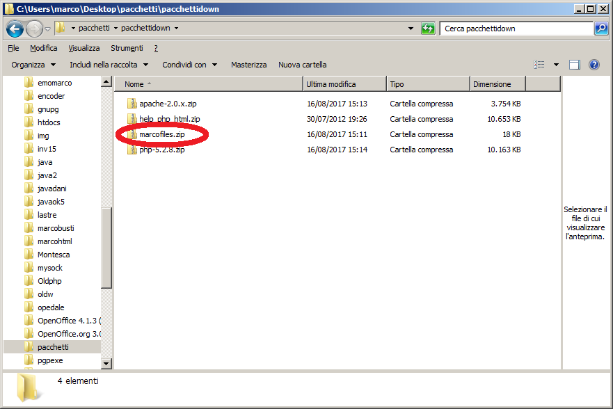Select the apache-2.0.x.zip file icon
This screenshot has height=409, width=613.
[132, 104]
